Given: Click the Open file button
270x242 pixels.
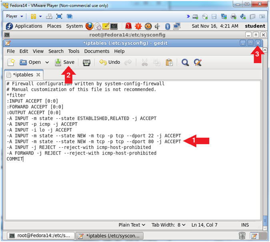Looking at the screenshot, I should [30, 62].
